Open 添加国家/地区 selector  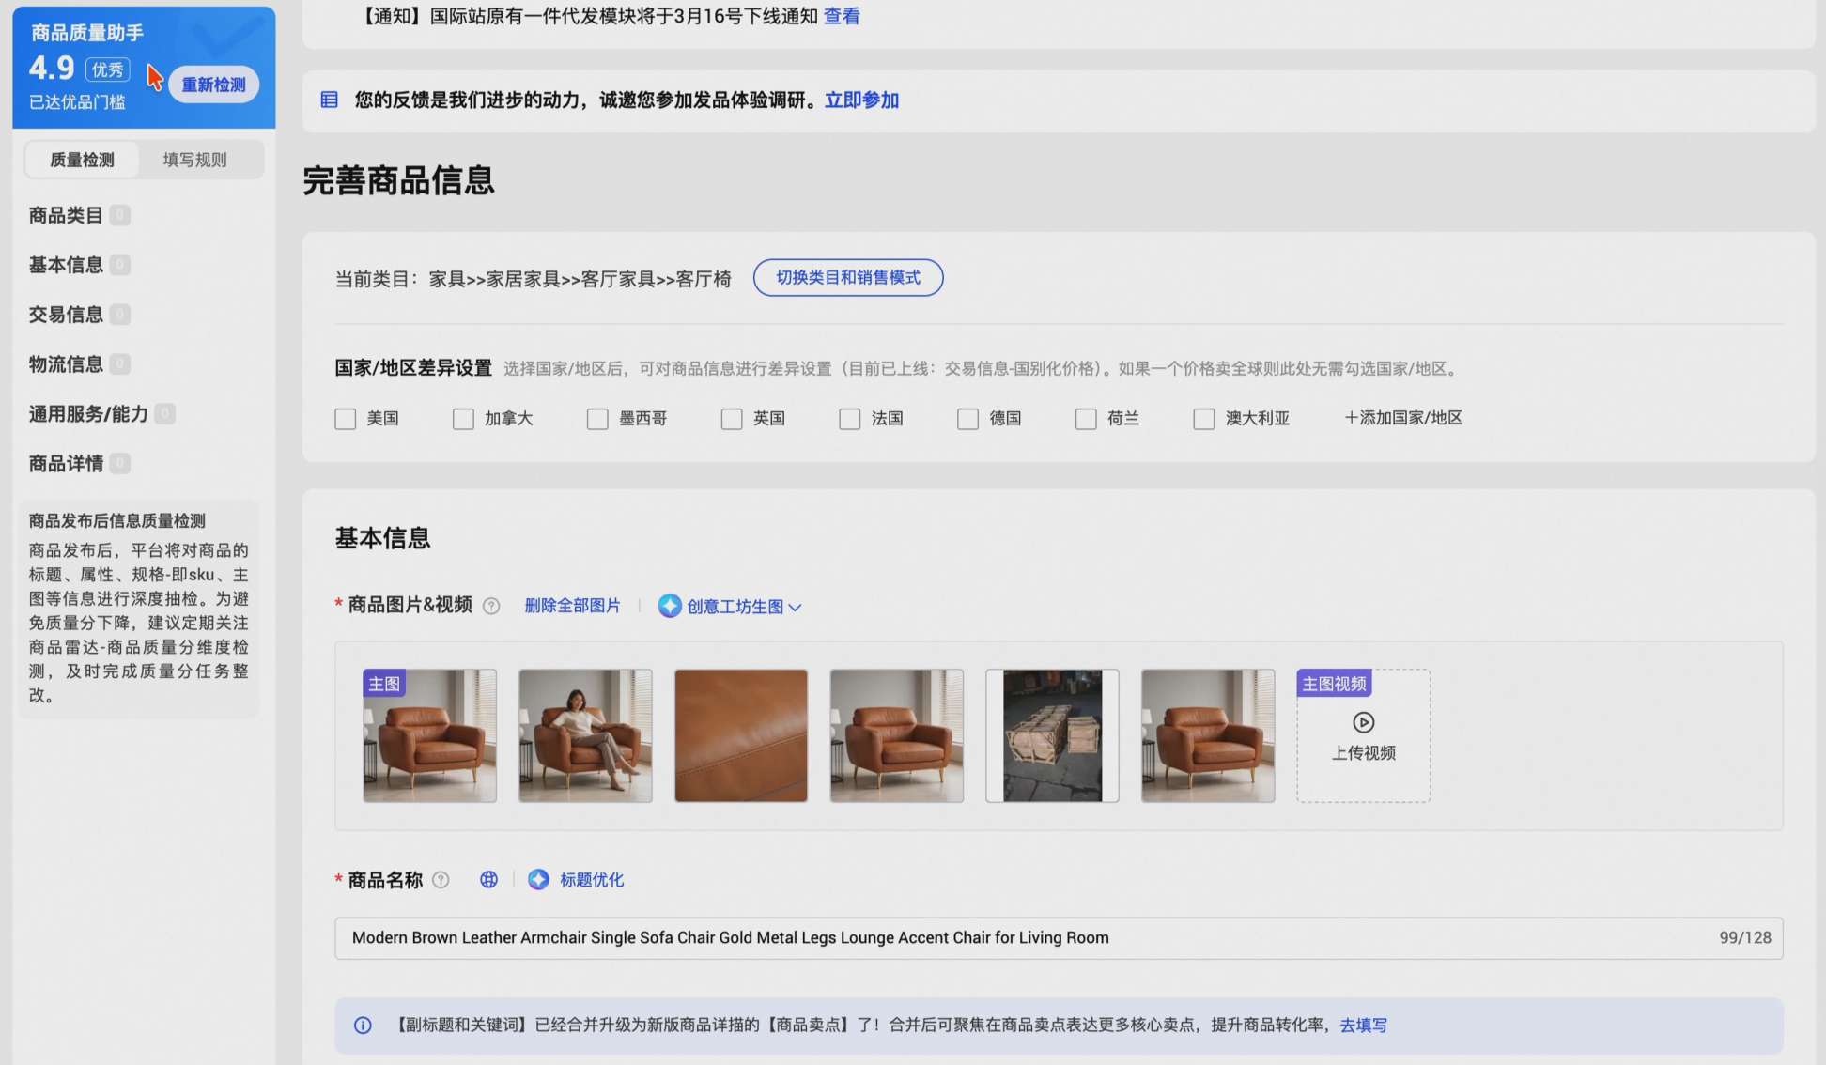[x=1403, y=418]
